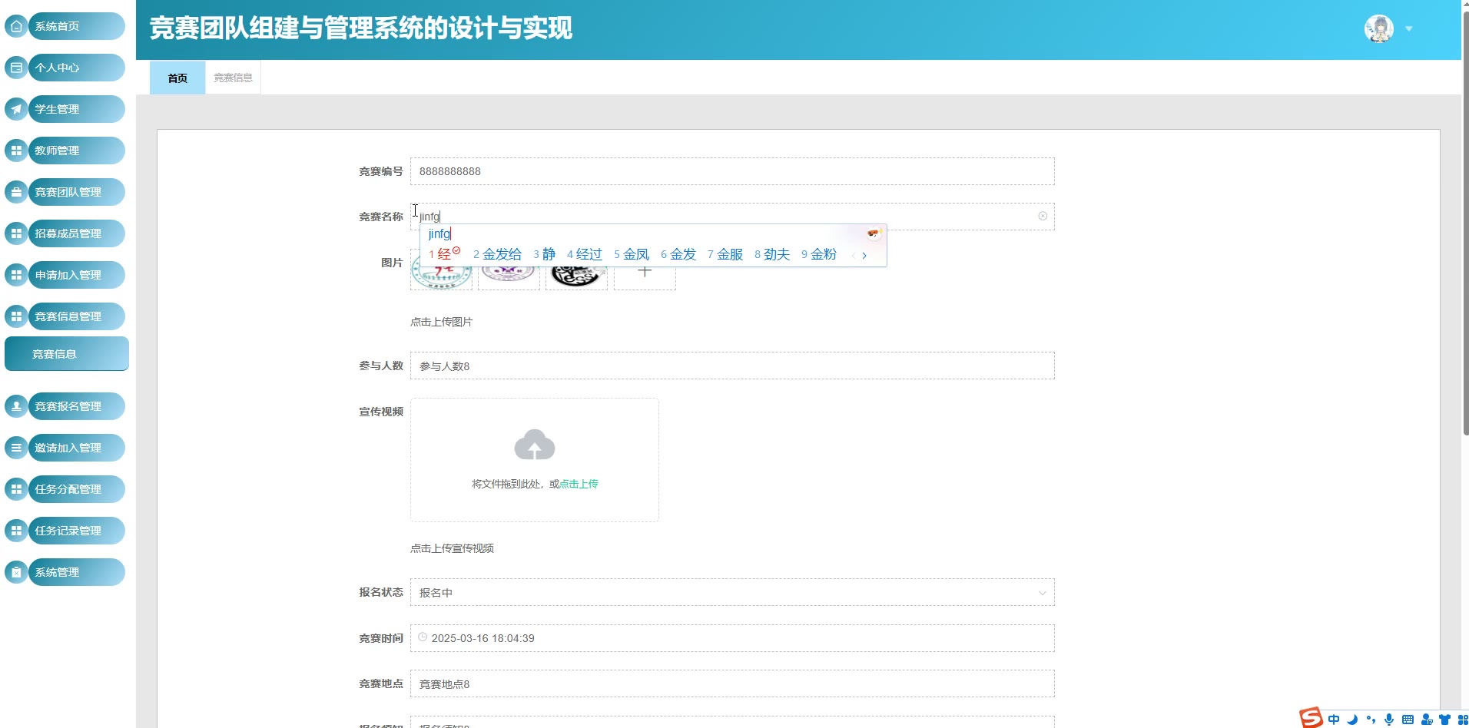Select IME candidate 9 金粉

click(819, 254)
